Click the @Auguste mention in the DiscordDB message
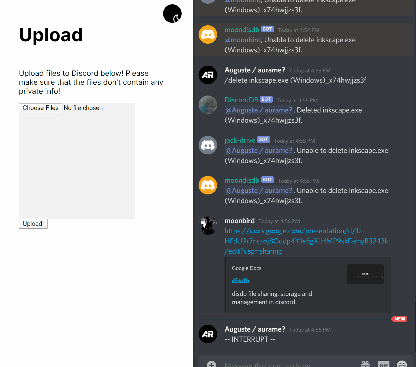Screen dimensions: 416x367 click(259, 110)
